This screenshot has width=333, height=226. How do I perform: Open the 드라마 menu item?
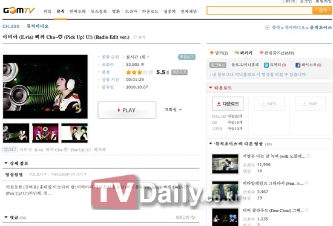tap(131, 11)
